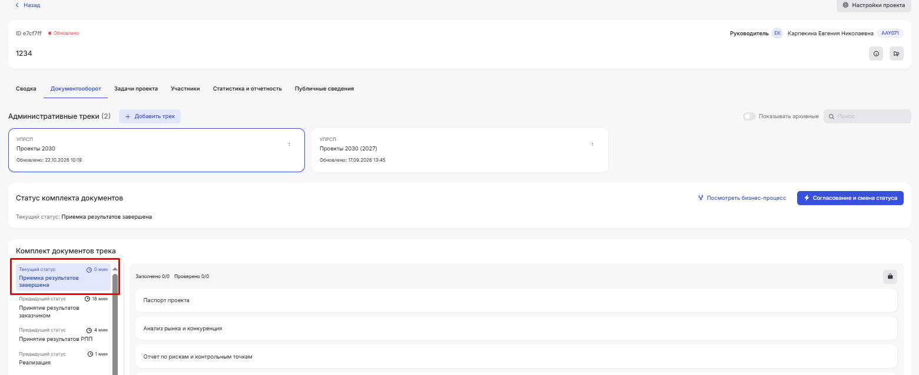Viewport: 919px width, 375px height.
Task: Click the ID e7cf7ff text
Action: point(29,34)
